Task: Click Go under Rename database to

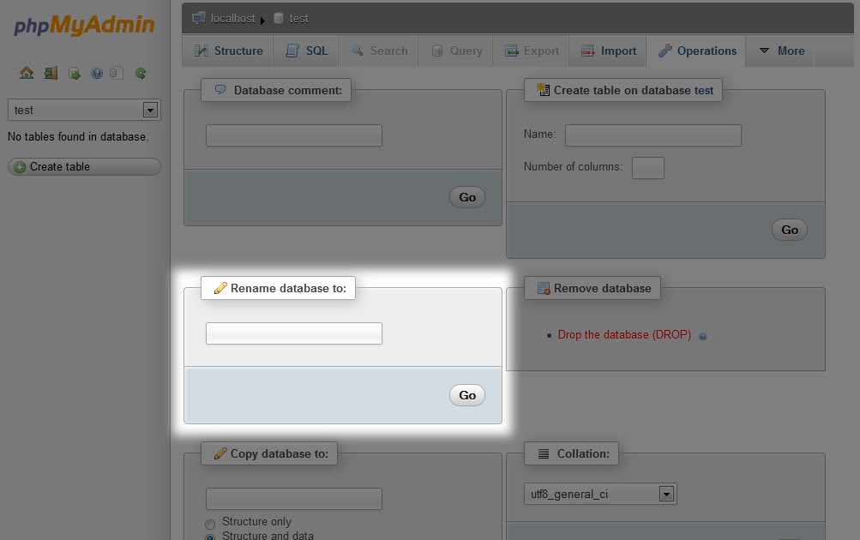Action: 467,395
